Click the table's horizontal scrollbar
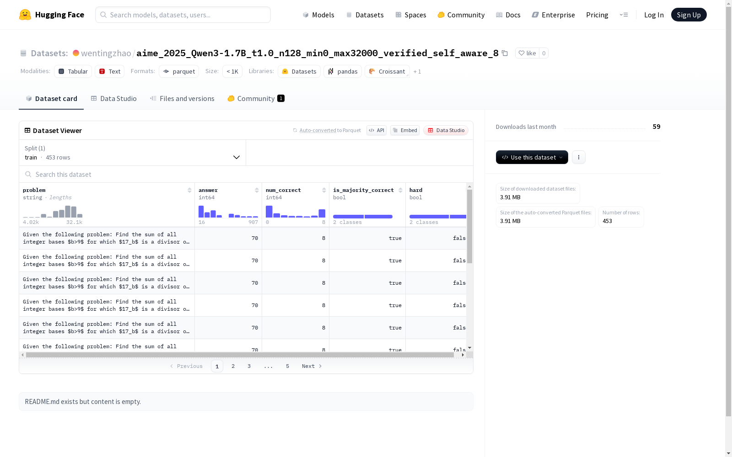The height and width of the screenshot is (457, 732). (240, 355)
